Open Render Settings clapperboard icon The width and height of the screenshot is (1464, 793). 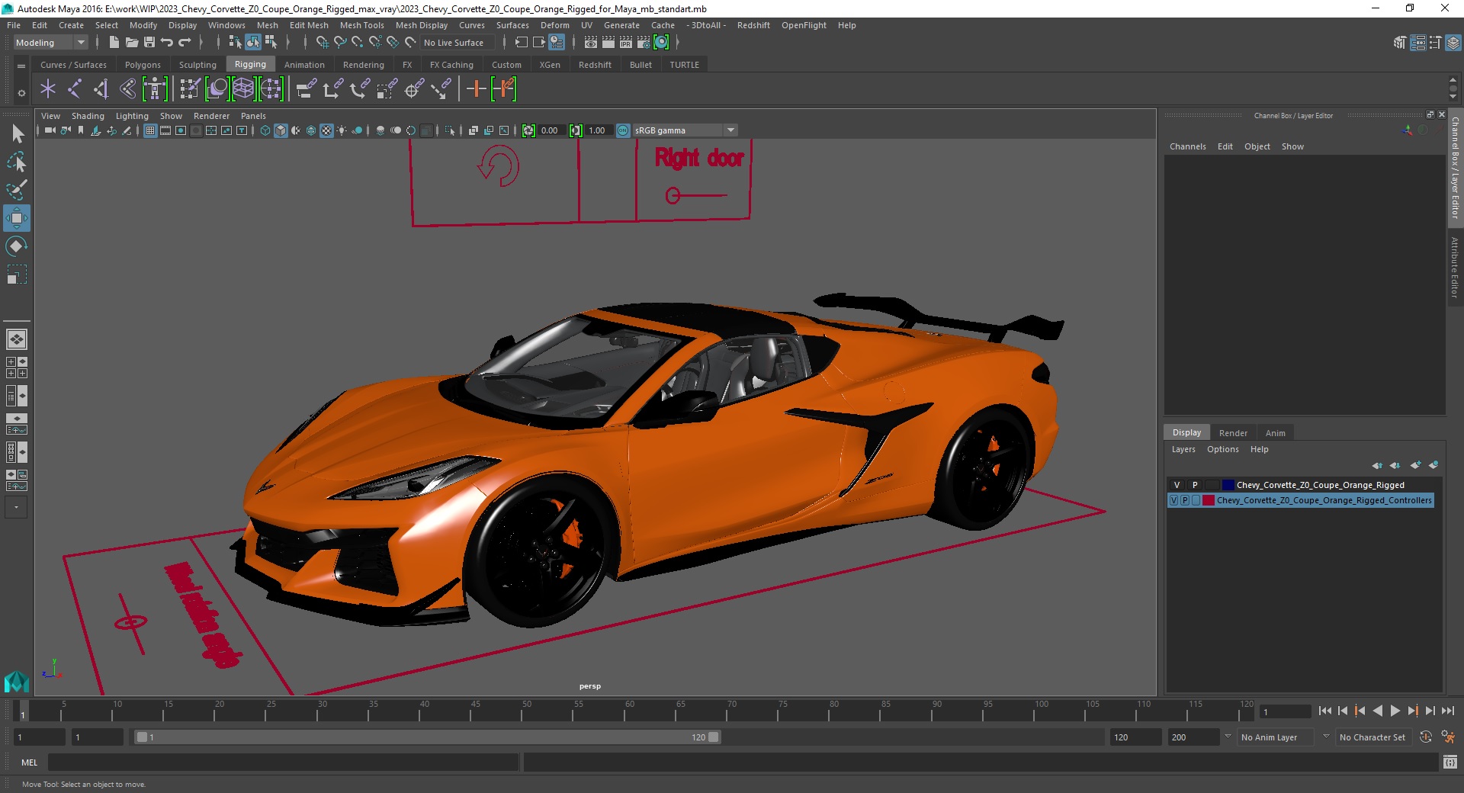[644, 43]
